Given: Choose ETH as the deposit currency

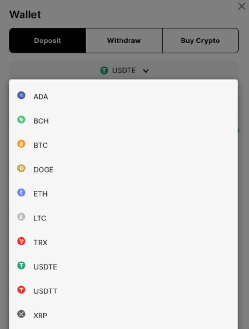Looking at the screenshot, I should pyautogui.click(x=40, y=194).
